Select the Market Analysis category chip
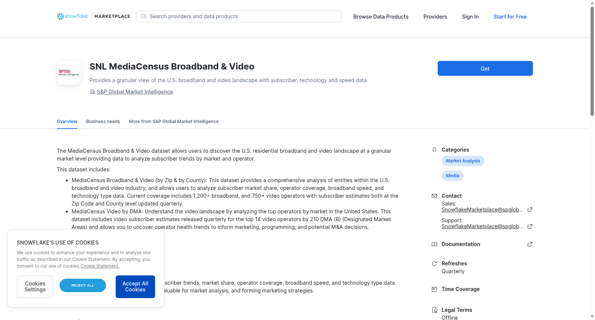595x320 pixels. [463, 161]
